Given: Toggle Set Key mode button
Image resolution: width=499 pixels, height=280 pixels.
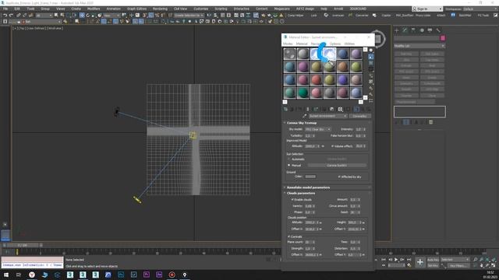Looking at the screenshot, I should [433, 265].
